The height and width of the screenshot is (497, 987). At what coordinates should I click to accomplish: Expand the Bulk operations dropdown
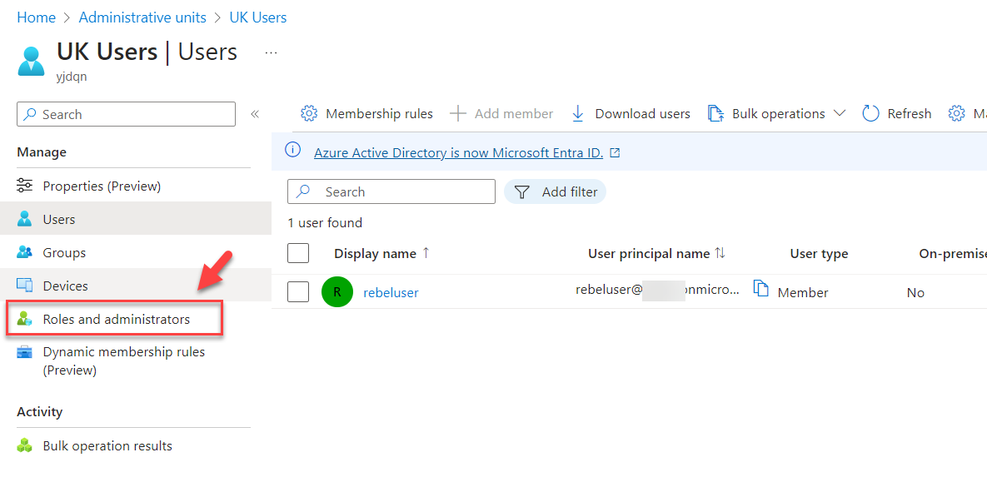(x=840, y=113)
